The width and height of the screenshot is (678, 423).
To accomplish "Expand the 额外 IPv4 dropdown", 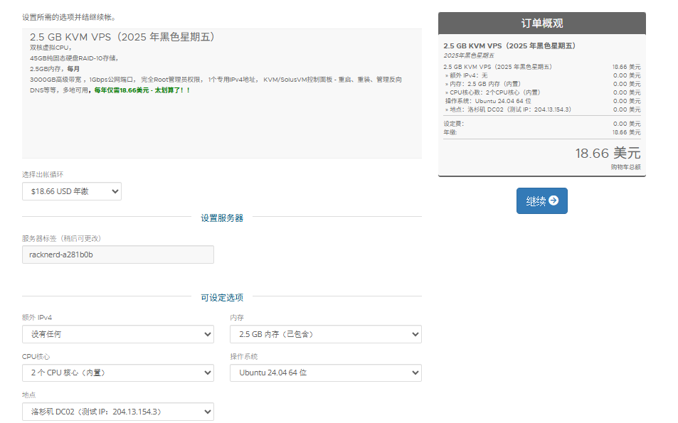I will pyautogui.click(x=117, y=334).
